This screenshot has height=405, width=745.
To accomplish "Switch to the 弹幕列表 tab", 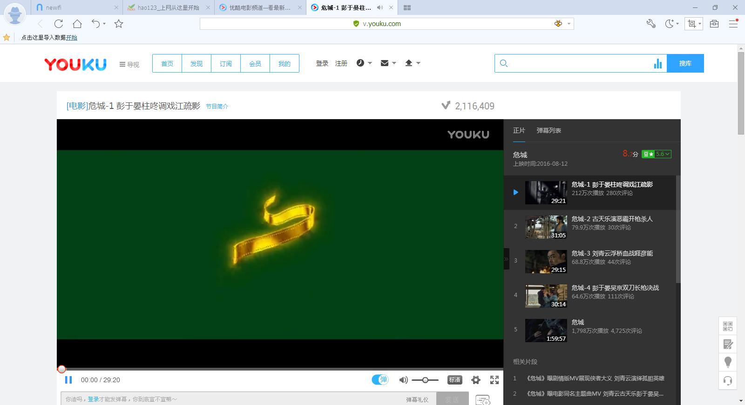I will (549, 131).
